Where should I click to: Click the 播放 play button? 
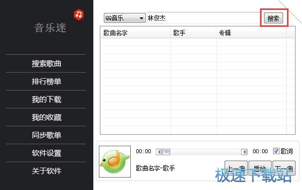(260, 168)
